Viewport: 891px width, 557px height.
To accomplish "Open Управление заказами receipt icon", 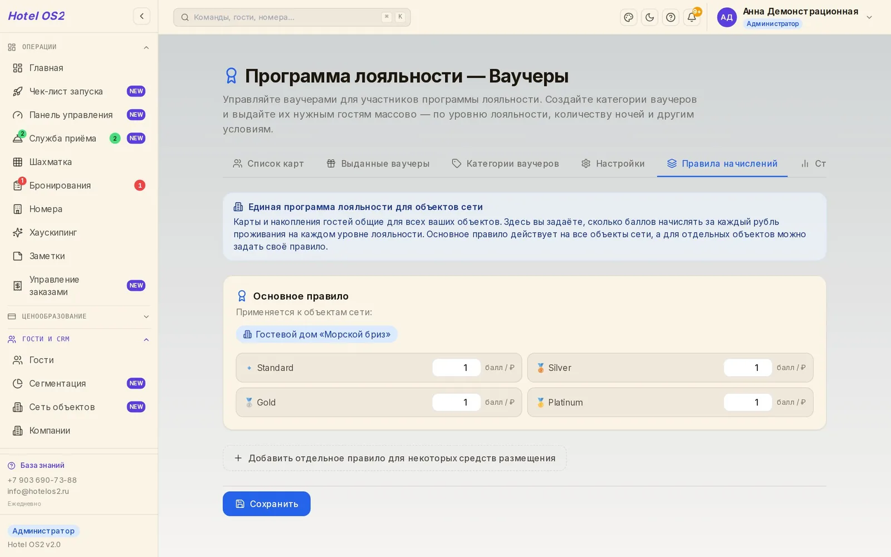I will (x=18, y=286).
